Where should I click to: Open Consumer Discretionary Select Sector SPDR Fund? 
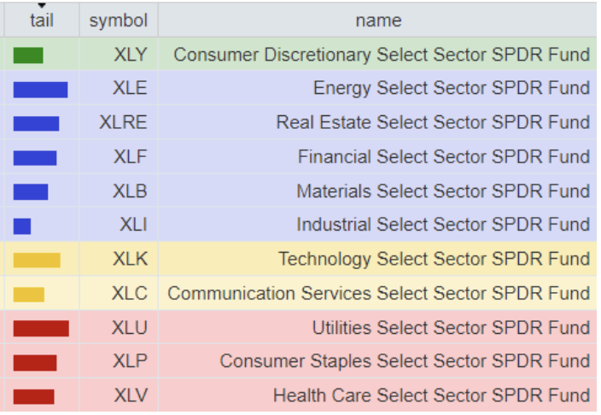pyautogui.click(x=381, y=55)
